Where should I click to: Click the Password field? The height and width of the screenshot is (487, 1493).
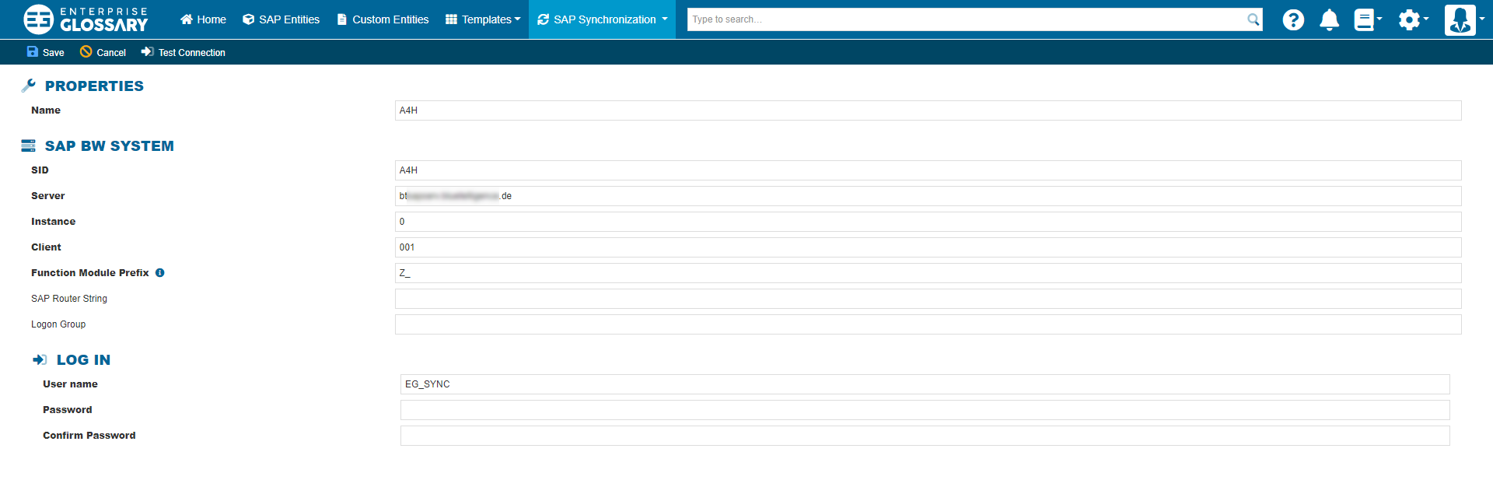pyautogui.click(x=925, y=410)
